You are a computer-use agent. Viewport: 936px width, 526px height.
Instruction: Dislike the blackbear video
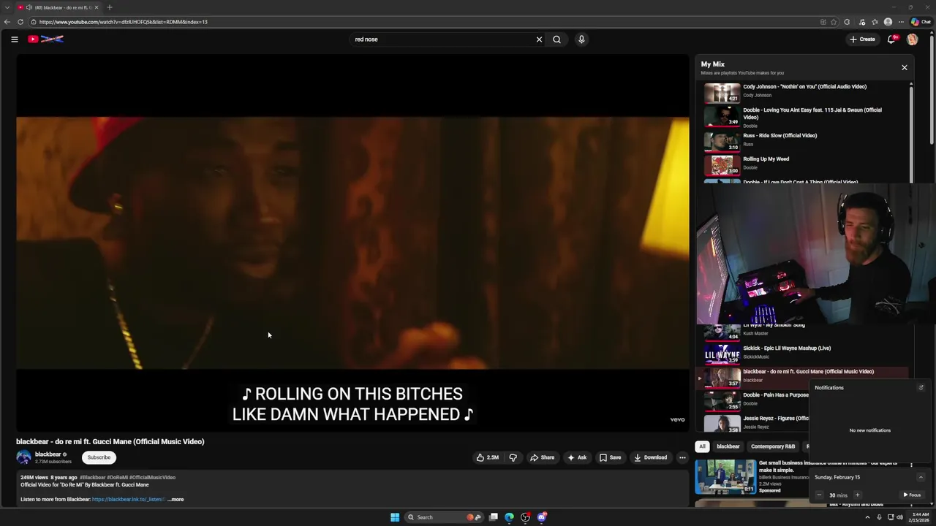513,457
